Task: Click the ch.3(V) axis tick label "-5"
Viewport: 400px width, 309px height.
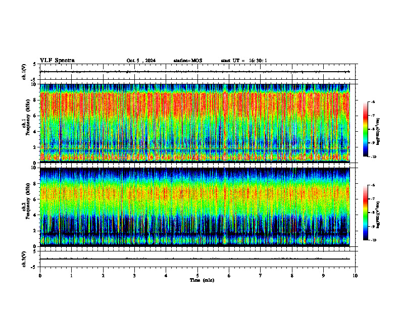Action: pyautogui.click(x=34, y=267)
